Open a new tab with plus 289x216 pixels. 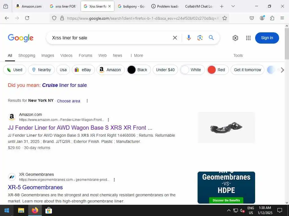(x=222, y=6)
